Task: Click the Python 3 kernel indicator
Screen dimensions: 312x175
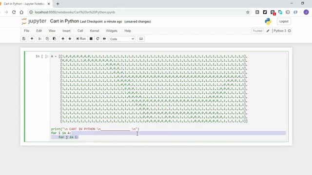Action: coord(280,31)
